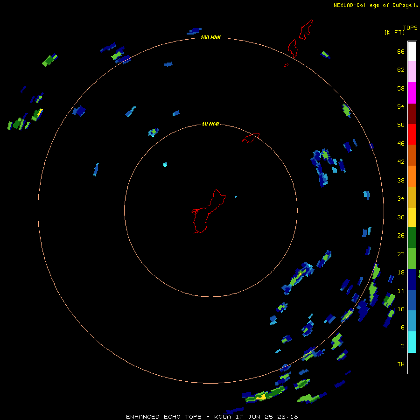Click the 42 legend value label
Viewport: 420px width, 420px height.
(401, 162)
